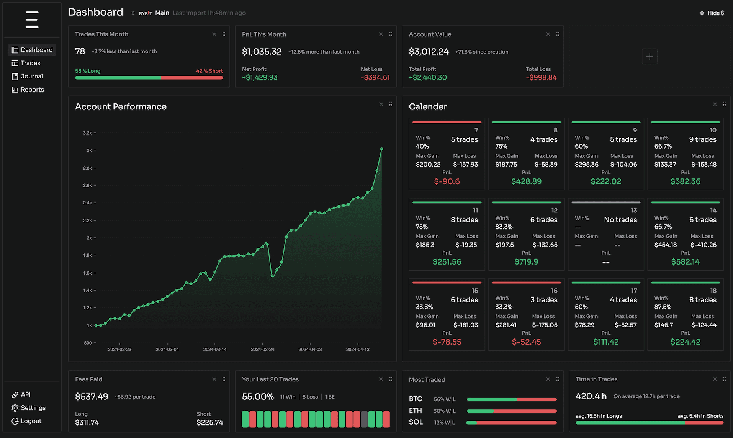Close the Account Value widget

548,34
